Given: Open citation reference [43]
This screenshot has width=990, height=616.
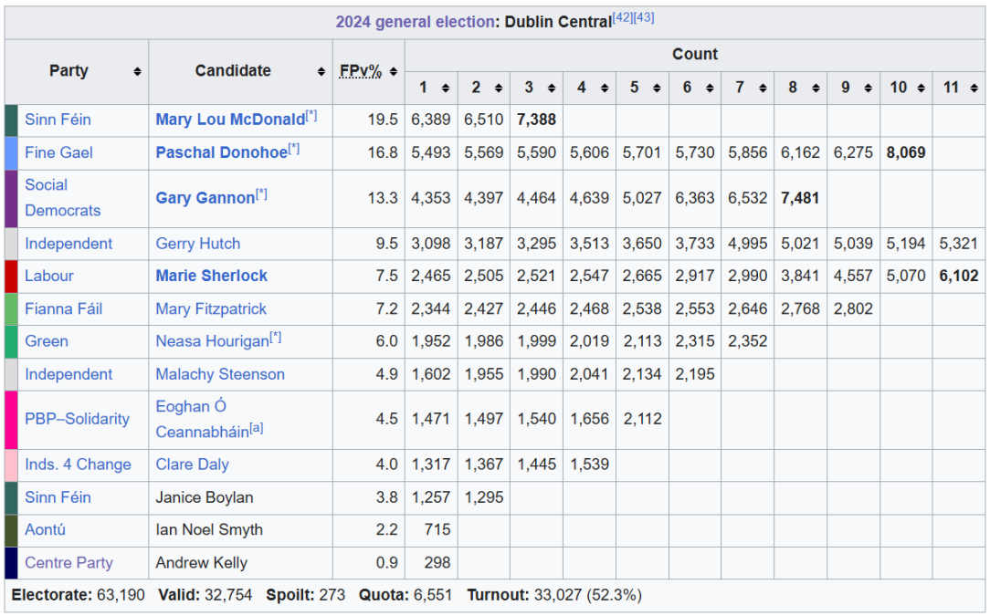Looking at the screenshot, I should point(644,17).
